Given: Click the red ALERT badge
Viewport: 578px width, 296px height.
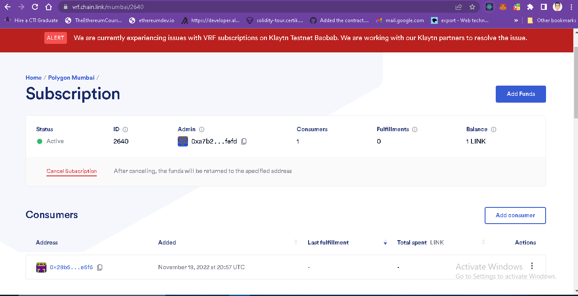Looking at the screenshot, I should (55, 38).
